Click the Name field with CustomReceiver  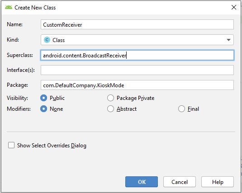pos(137,24)
